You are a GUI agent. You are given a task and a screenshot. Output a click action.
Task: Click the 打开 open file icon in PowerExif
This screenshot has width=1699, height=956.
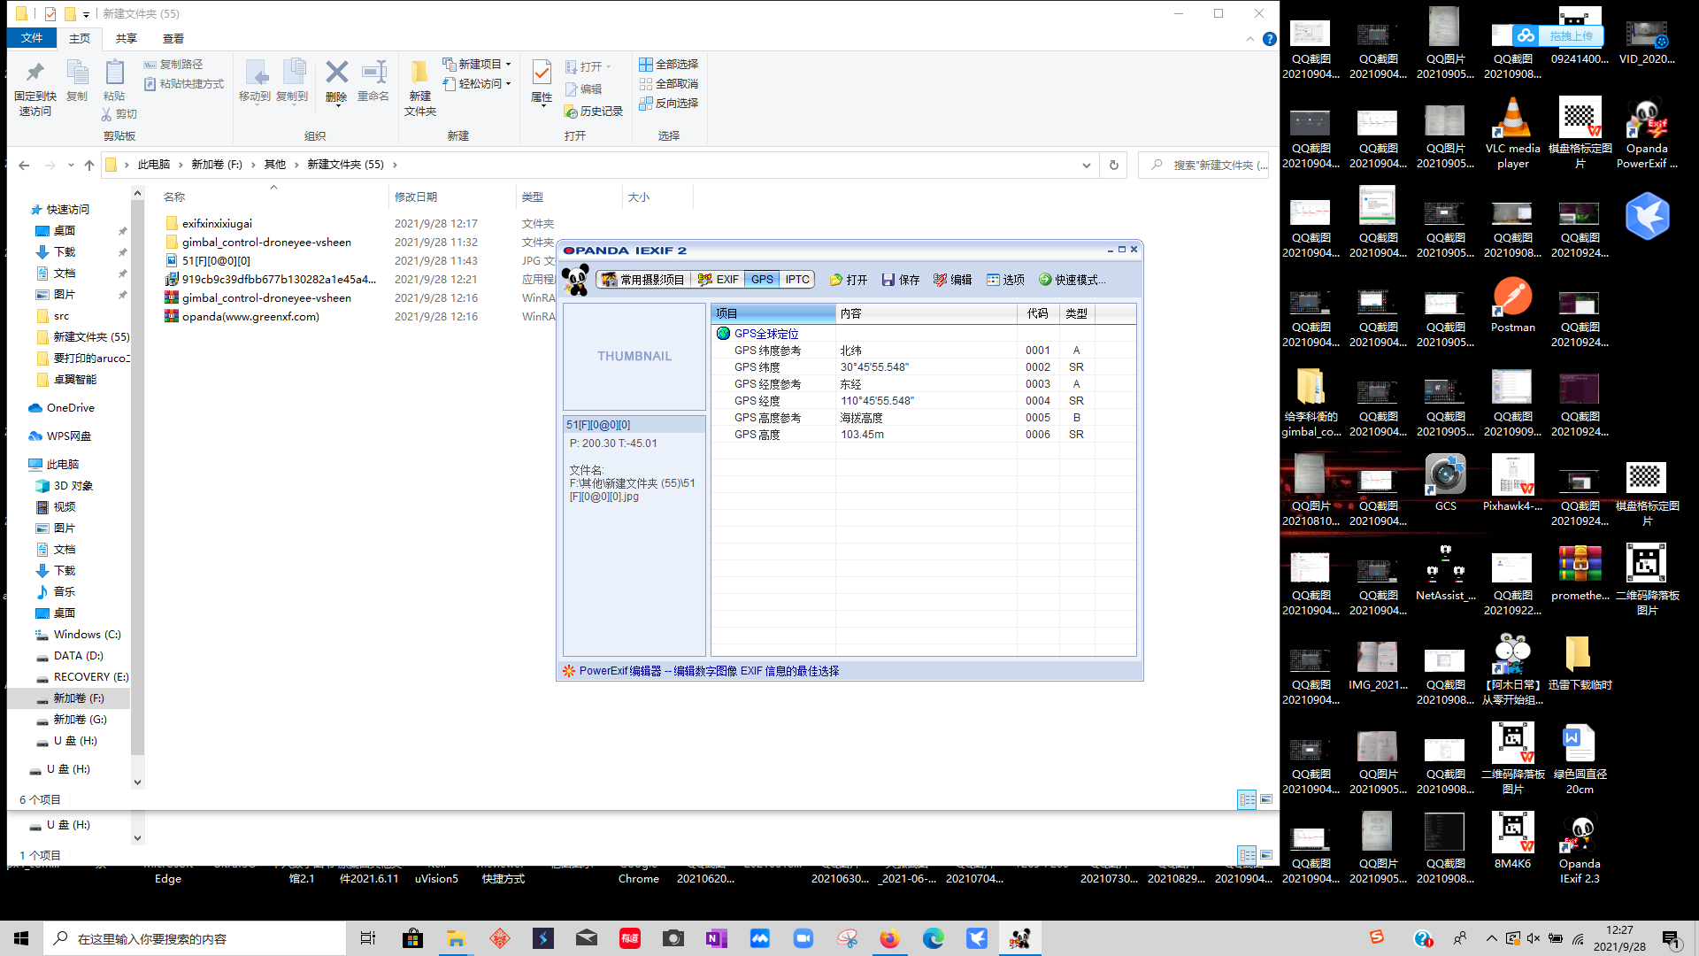[836, 280]
